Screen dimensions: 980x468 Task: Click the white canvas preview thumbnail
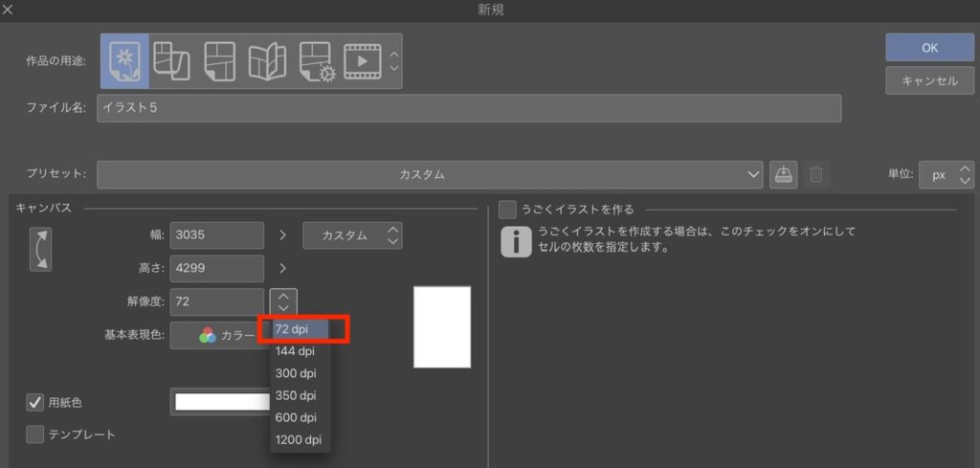442,326
